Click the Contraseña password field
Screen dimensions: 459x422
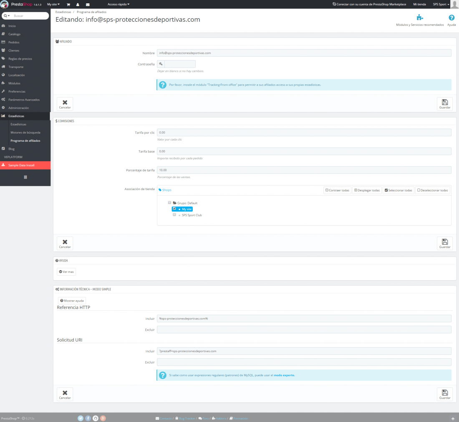click(x=180, y=64)
